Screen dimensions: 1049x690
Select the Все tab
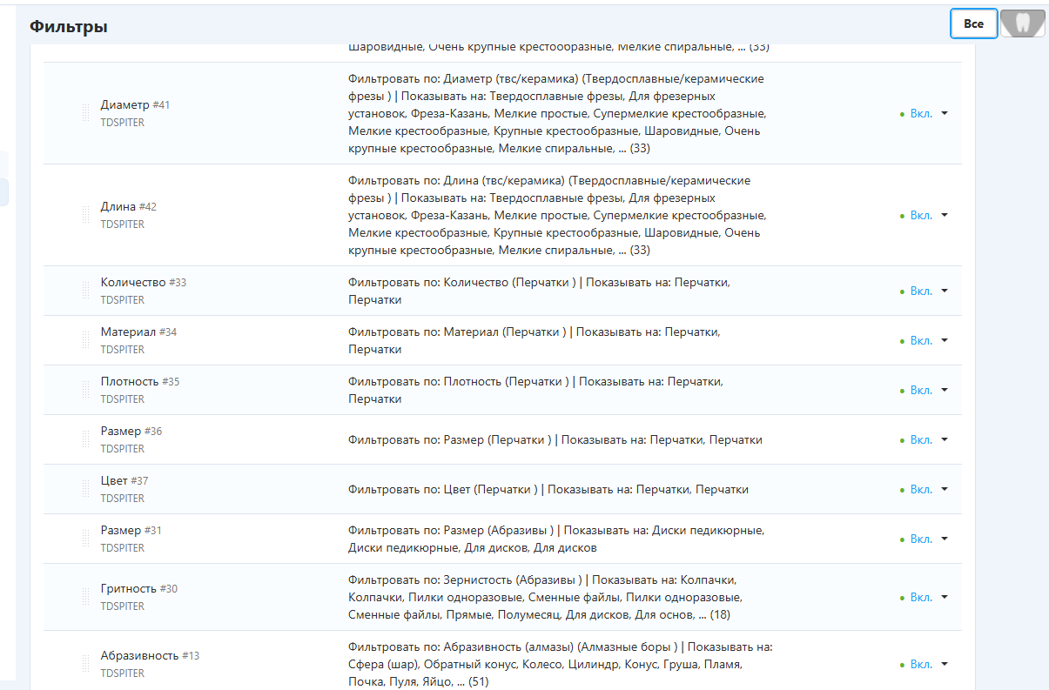973,23
